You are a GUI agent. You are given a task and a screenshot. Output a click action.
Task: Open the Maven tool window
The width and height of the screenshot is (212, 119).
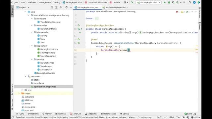click(199, 26)
